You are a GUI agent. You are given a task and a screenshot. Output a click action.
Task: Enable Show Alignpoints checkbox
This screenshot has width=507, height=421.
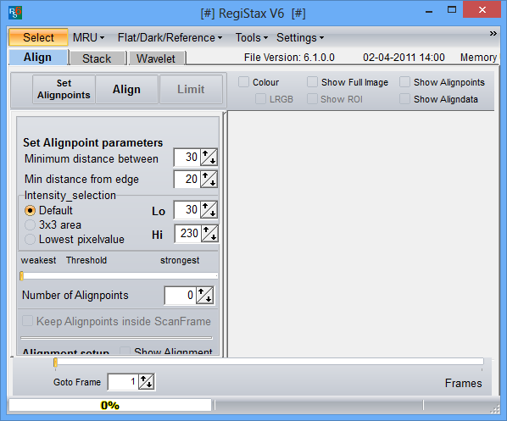point(404,82)
